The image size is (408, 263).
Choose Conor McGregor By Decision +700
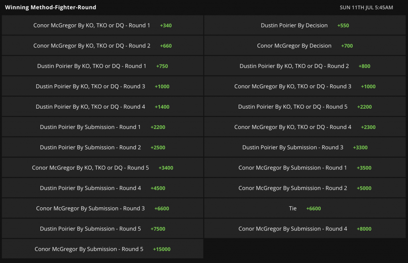pyautogui.click(x=305, y=46)
